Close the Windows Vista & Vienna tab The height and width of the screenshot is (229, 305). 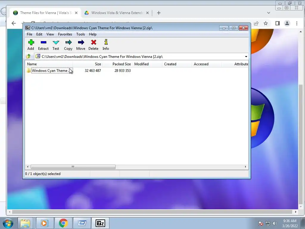click(147, 13)
